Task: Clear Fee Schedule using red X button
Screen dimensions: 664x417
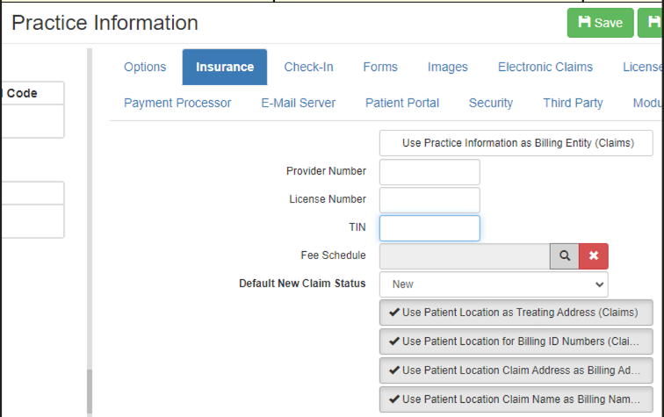Action: (594, 256)
